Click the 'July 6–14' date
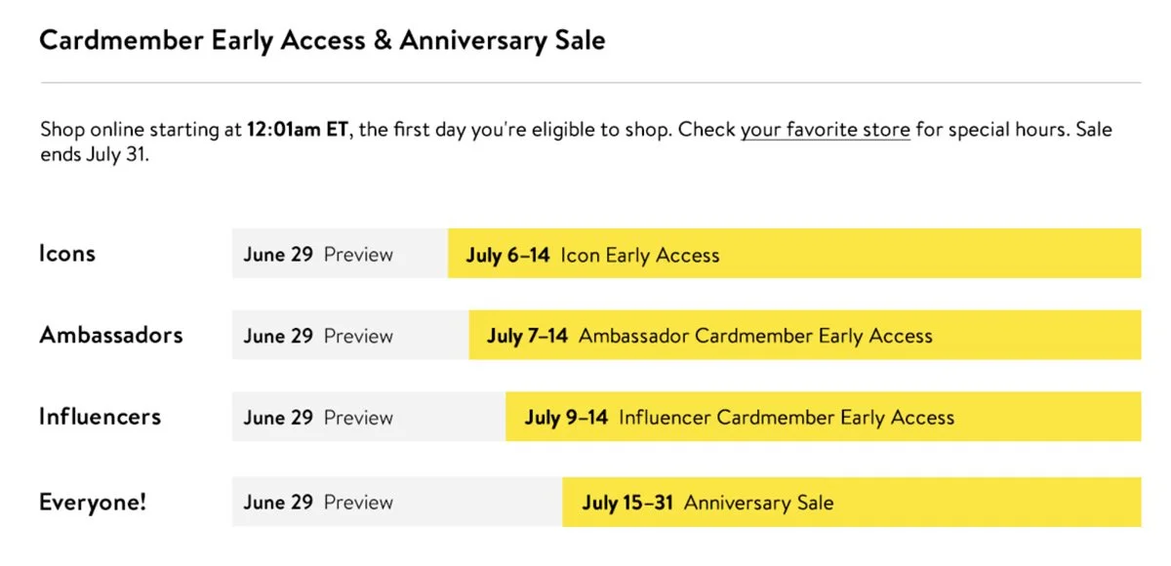The image size is (1171, 566). [x=507, y=256]
